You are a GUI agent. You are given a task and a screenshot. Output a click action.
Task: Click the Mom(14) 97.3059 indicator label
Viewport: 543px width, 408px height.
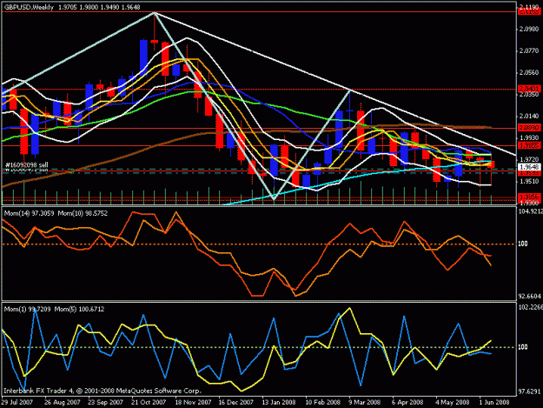tap(29, 213)
